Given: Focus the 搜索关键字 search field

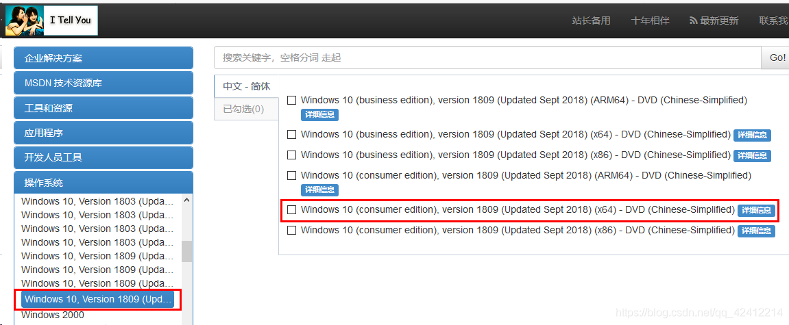Looking at the screenshot, I should click(x=487, y=57).
